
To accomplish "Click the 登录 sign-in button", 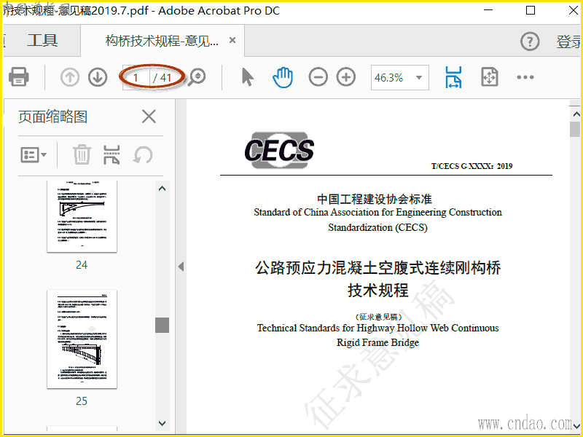I will click(x=568, y=42).
